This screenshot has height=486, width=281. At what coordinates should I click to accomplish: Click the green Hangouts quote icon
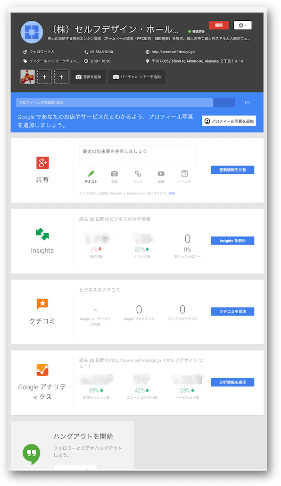tap(31, 454)
